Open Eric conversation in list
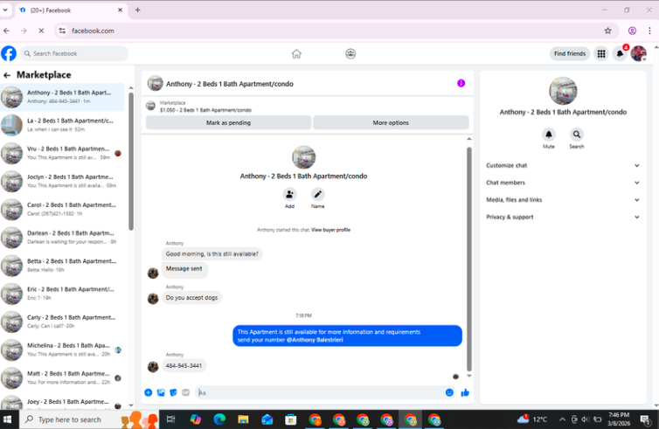659x429 pixels. point(62,294)
